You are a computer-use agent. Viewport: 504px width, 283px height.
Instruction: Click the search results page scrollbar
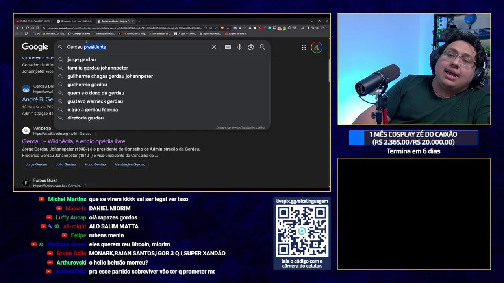[329, 71]
